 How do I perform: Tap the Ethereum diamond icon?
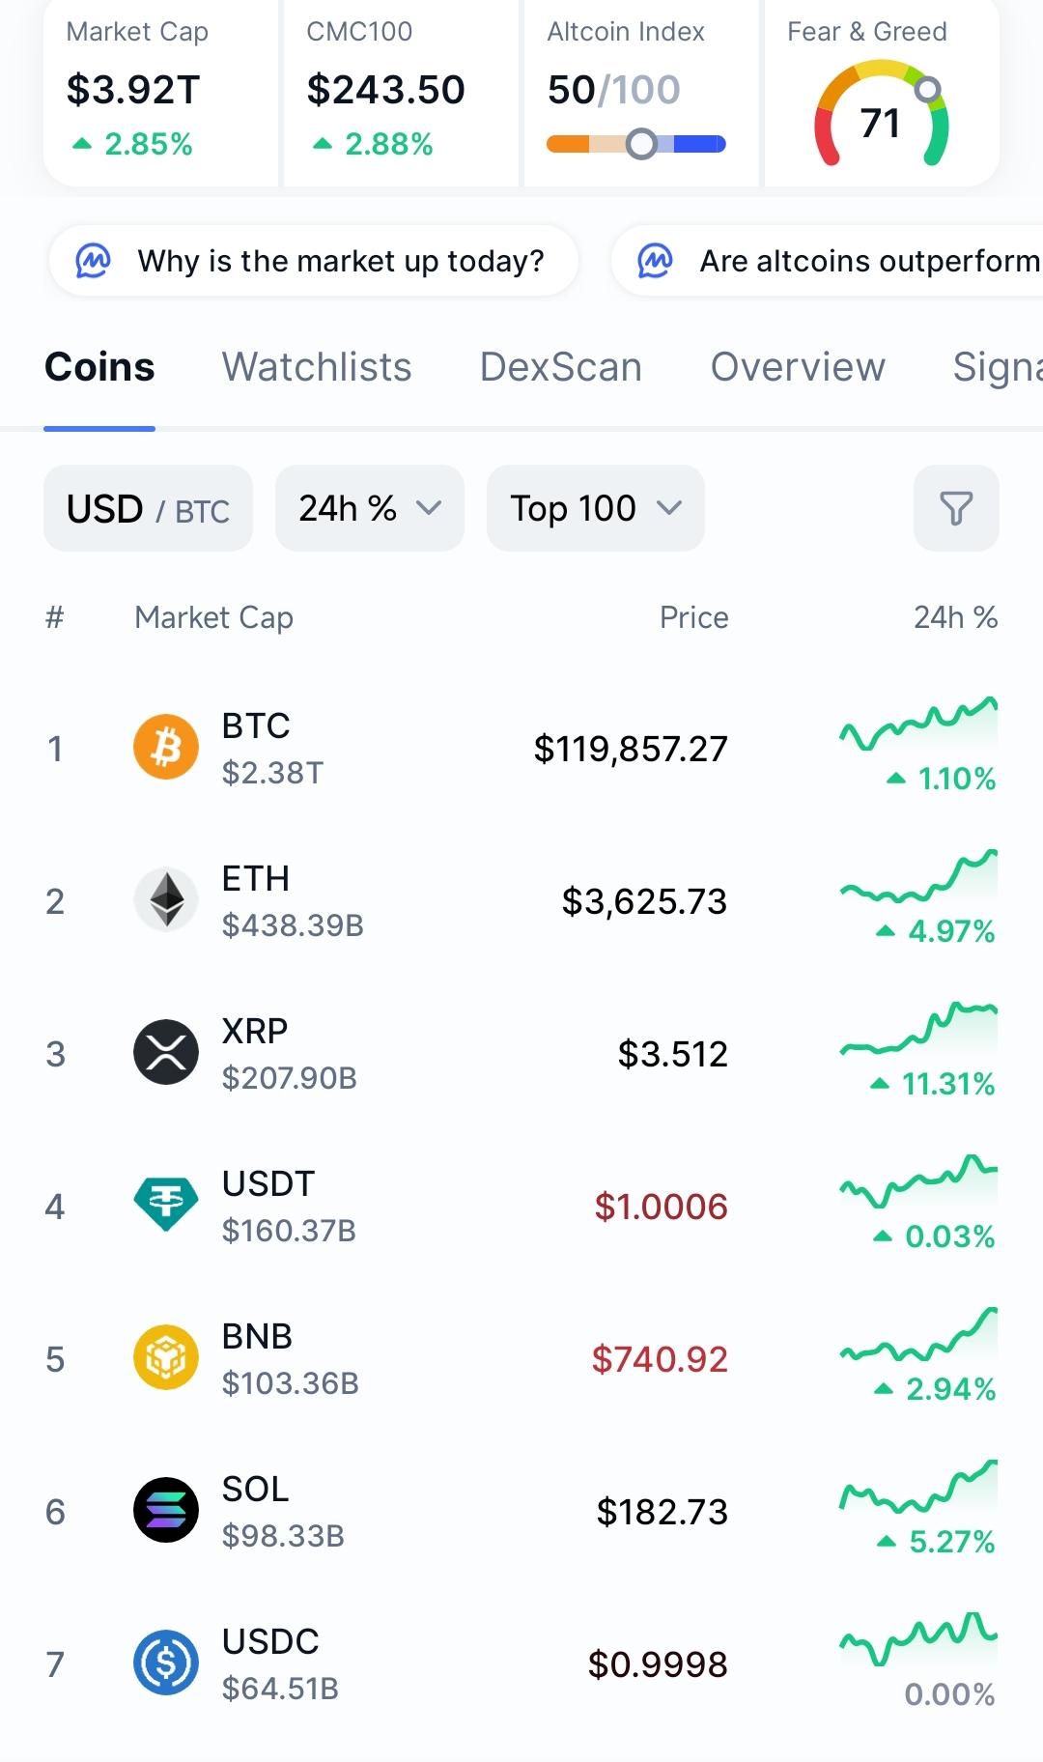pyautogui.click(x=166, y=900)
